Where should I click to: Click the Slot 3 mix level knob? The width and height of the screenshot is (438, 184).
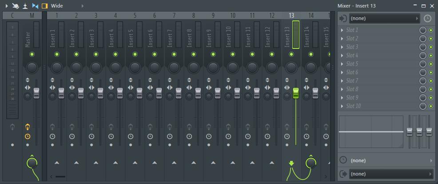[423, 47]
